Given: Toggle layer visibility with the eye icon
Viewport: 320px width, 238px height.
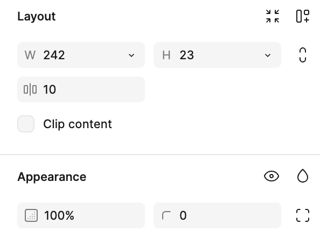Looking at the screenshot, I should tap(272, 176).
